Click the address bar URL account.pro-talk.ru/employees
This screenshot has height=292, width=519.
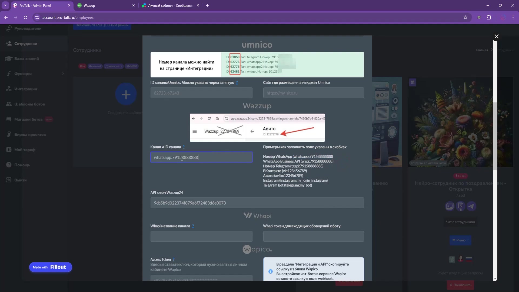pyautogui.click(x=68, y=18)
